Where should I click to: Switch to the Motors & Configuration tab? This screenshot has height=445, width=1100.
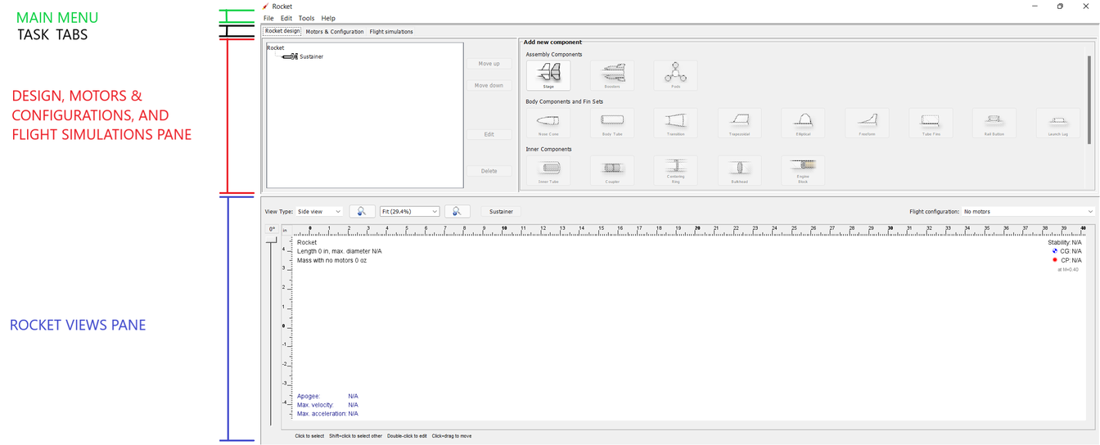[x=335, y=32]
